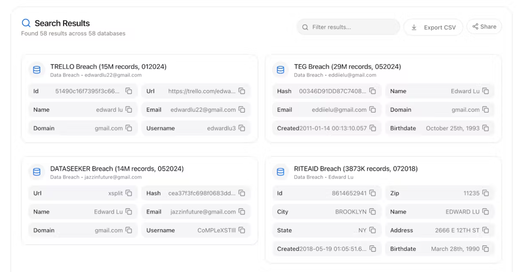Copy the Url value in TRELLO Breach card

pyautogui.click(x=242, y=91)
